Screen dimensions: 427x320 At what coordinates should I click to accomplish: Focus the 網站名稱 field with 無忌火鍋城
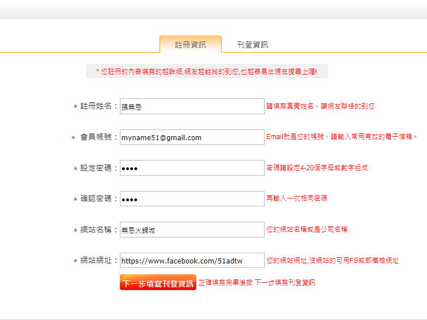pos(192,230)
